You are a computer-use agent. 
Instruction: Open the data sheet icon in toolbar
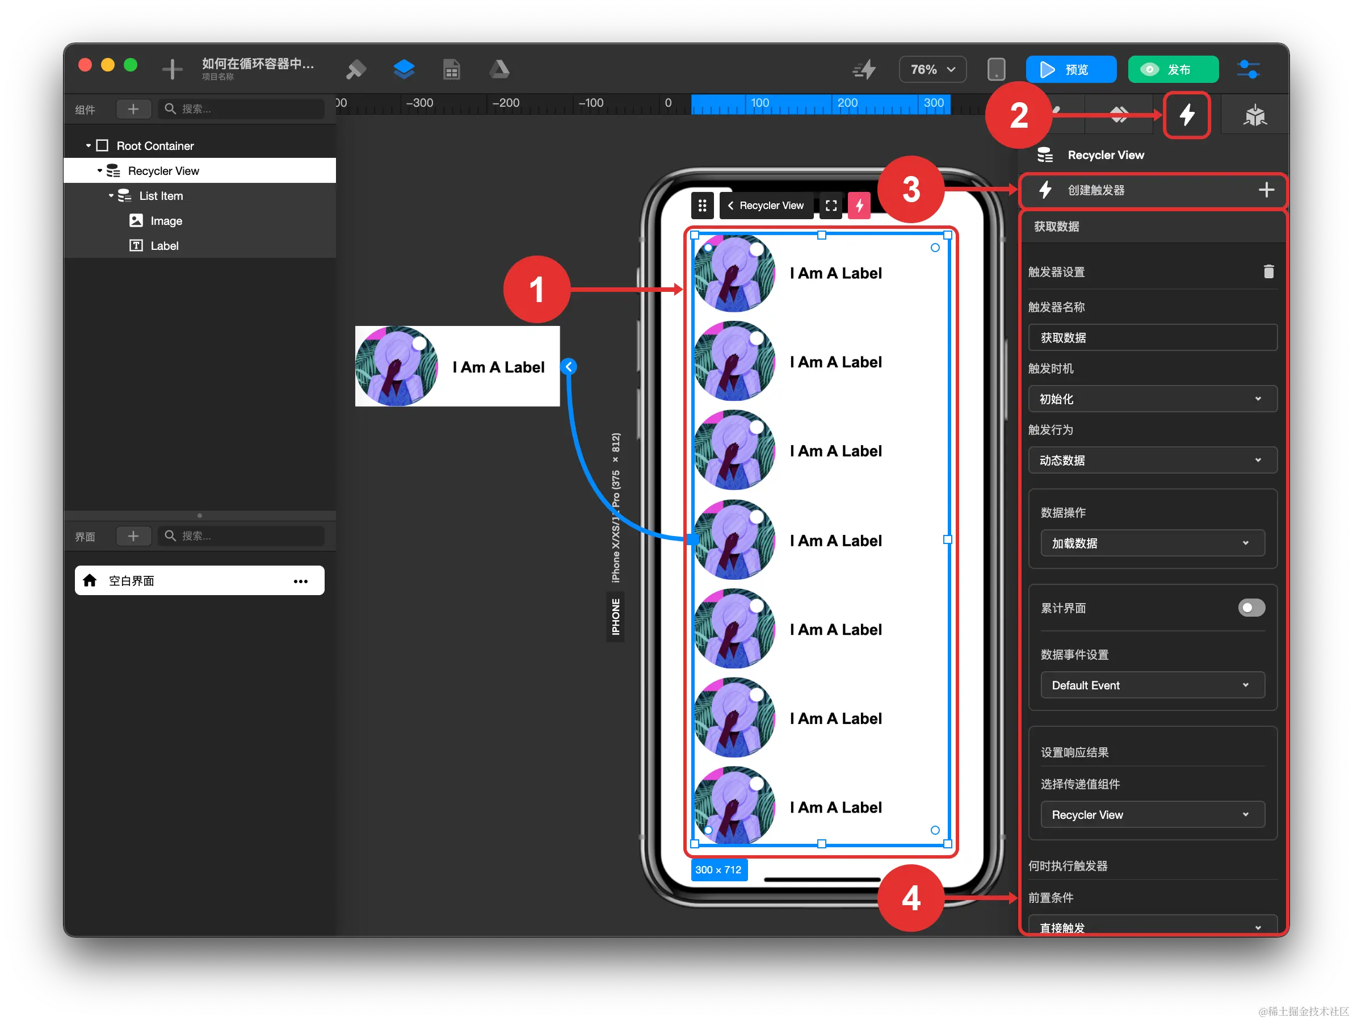tap(451, 69)
